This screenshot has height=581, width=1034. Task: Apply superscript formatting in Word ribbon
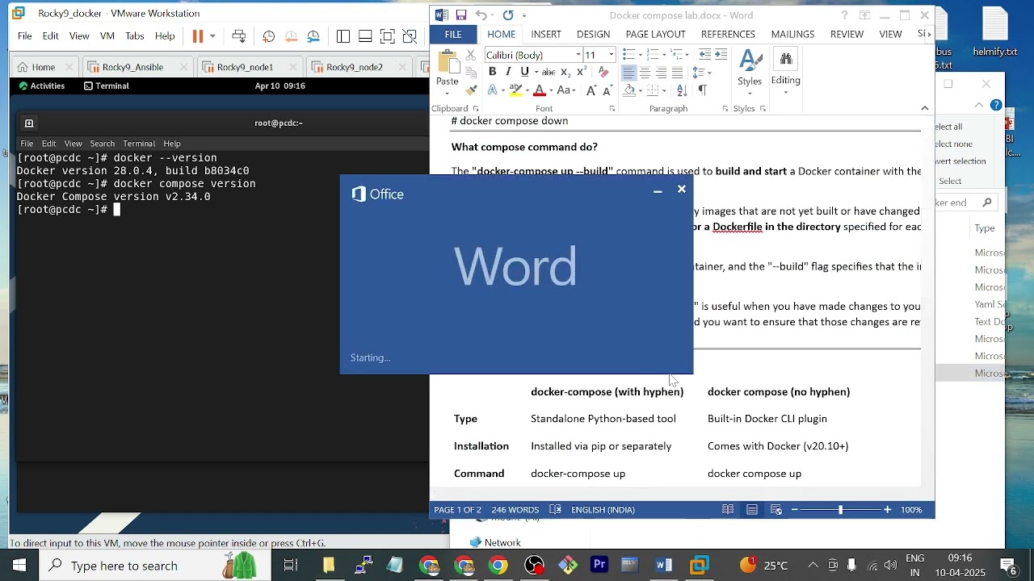[582, 73]
